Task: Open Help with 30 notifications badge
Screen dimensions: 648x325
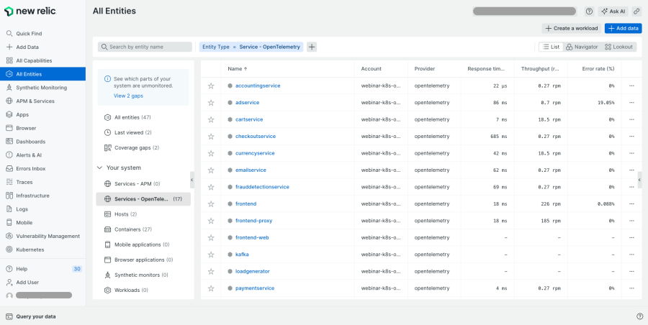Action: [43, 269]
